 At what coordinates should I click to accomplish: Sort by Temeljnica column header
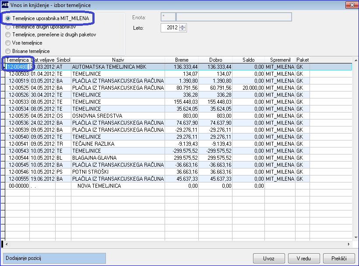[18, 60]
